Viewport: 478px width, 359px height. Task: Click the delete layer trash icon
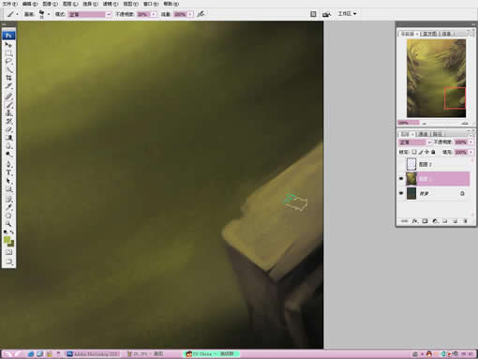[x=465, y=221]
